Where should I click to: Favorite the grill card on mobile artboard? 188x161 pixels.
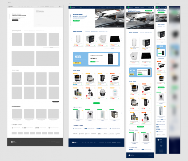click(x=165, y=62)
